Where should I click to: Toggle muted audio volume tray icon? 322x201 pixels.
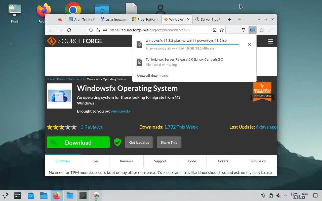pyautogui.click(x=278, y=195)
